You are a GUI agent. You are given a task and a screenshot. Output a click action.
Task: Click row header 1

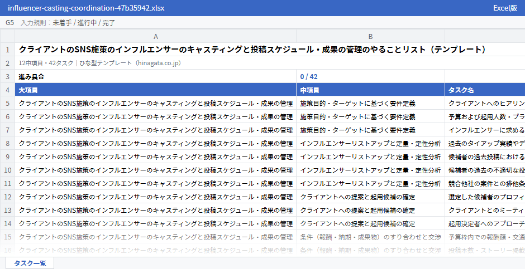pyautogui.click(x=7, y=50)
